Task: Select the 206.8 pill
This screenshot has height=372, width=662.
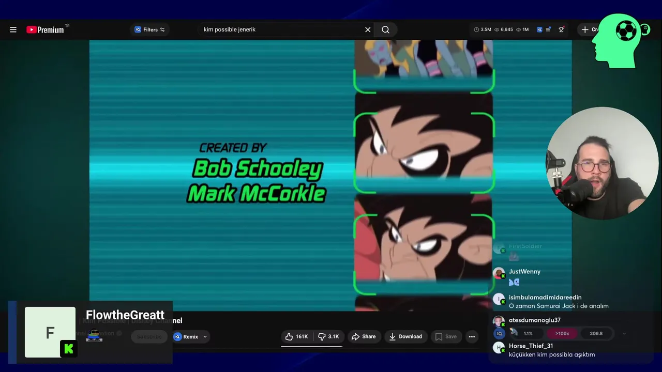Action: (x=596, y=333)
